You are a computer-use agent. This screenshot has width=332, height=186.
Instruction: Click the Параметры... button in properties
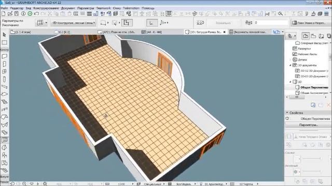click(308, 125)
